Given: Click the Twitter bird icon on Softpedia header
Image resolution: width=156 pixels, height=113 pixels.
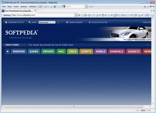Looking at the screenshot, I should 89,22.
